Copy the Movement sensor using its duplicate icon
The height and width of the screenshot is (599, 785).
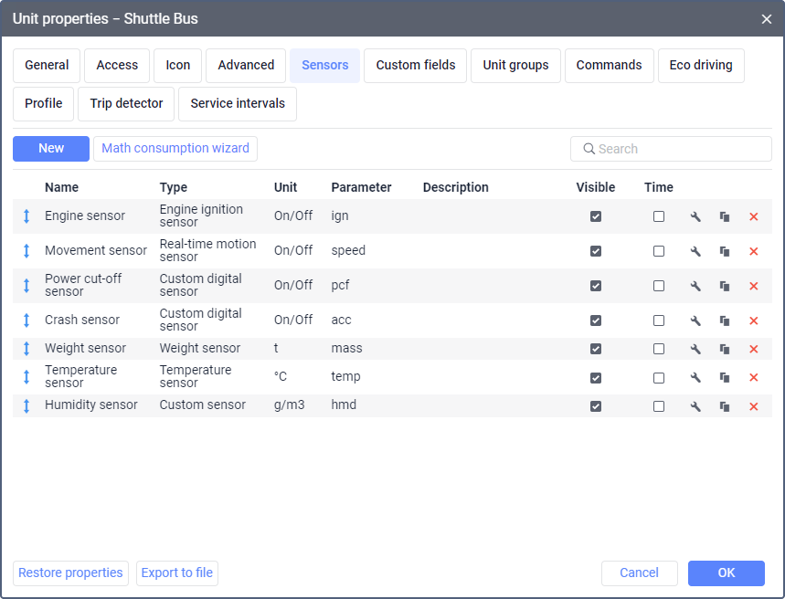[x=725, y=251]
